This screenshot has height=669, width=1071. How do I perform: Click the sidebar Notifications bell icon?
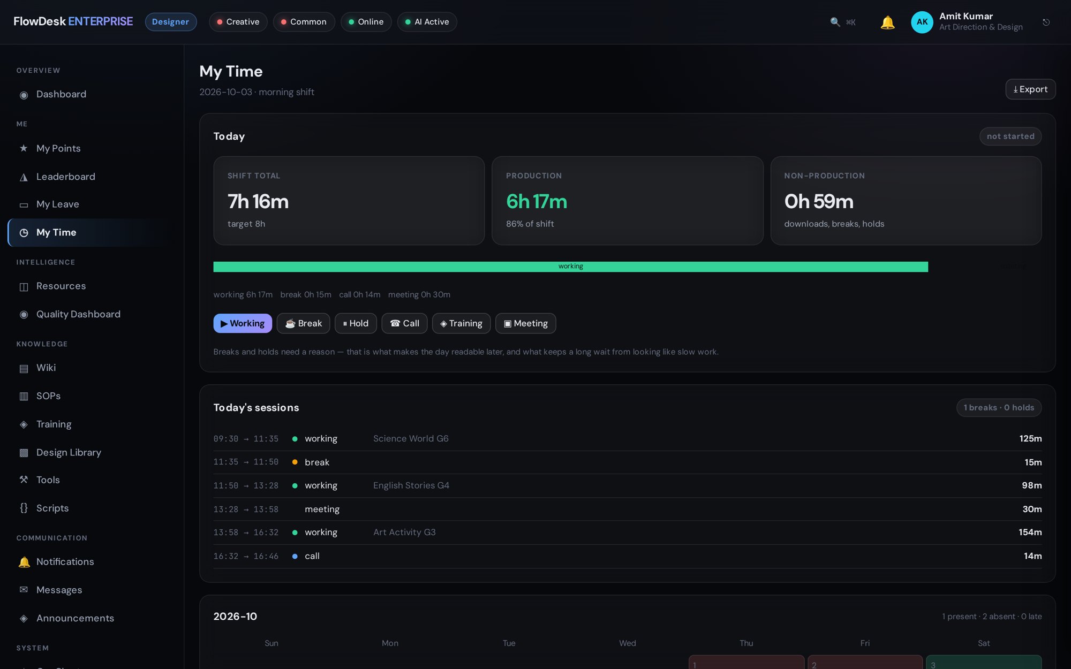click(24, 562)
